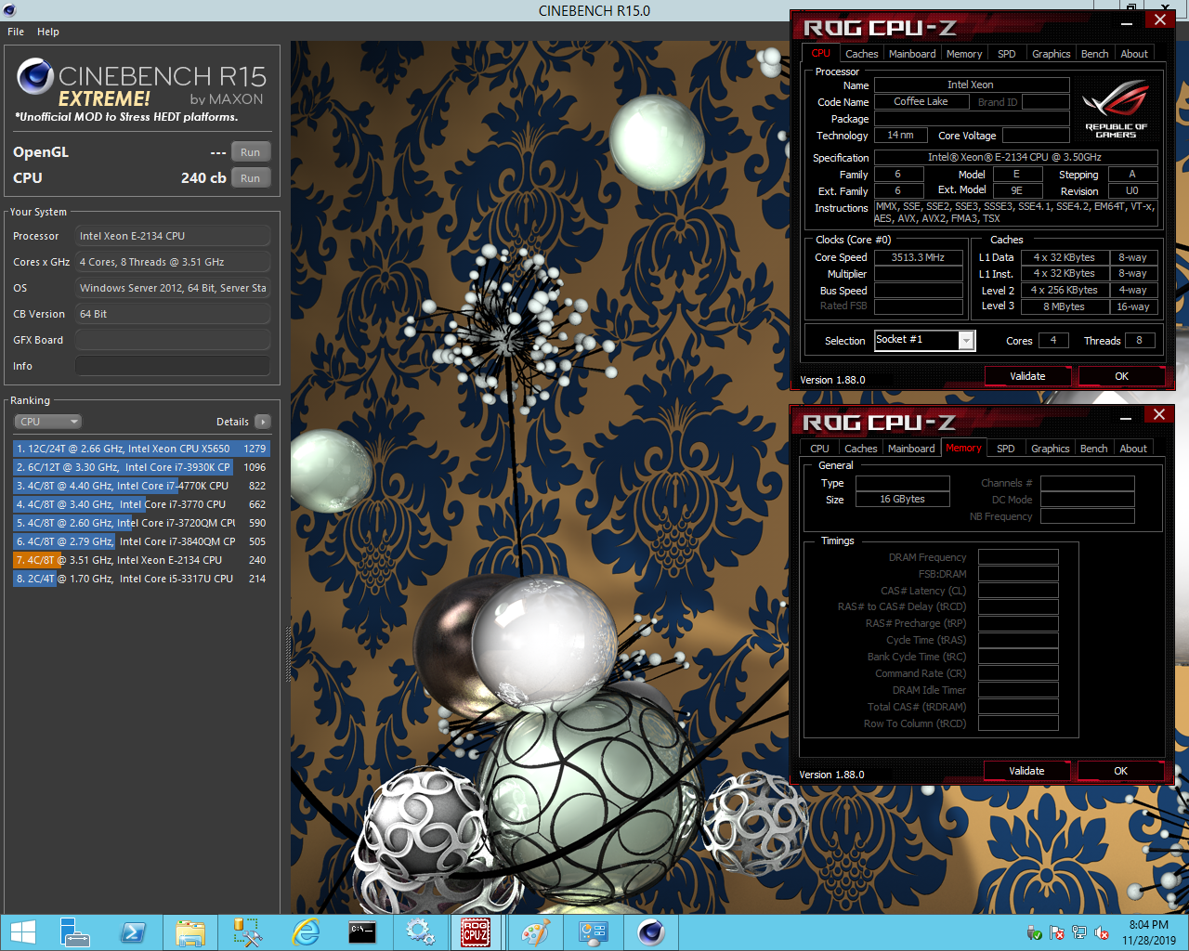Open the Help menu in Cinebench
The width and height of the screenshot is (1189, 951).
pyautogui.click(x=48, y=32)
